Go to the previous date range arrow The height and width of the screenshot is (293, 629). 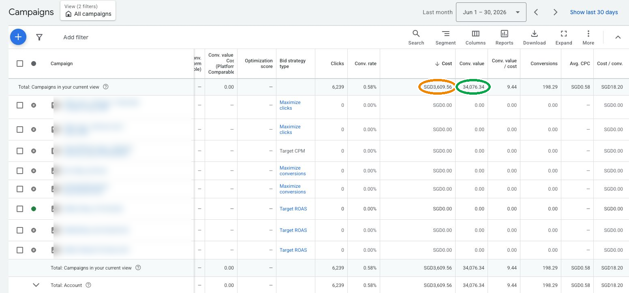(x=536, y=12)
